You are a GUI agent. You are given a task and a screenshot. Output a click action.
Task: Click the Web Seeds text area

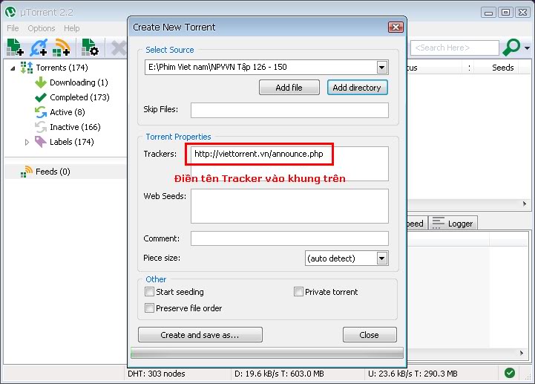(289, 206)
